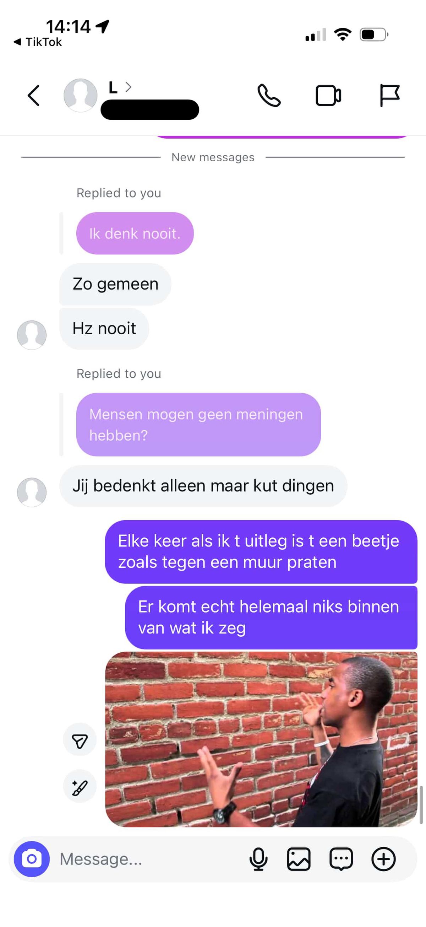This screenshot has width=426, height=927.
Task: Tap the quoted reply "Ik denk nooit."
Action: [135, 233]
